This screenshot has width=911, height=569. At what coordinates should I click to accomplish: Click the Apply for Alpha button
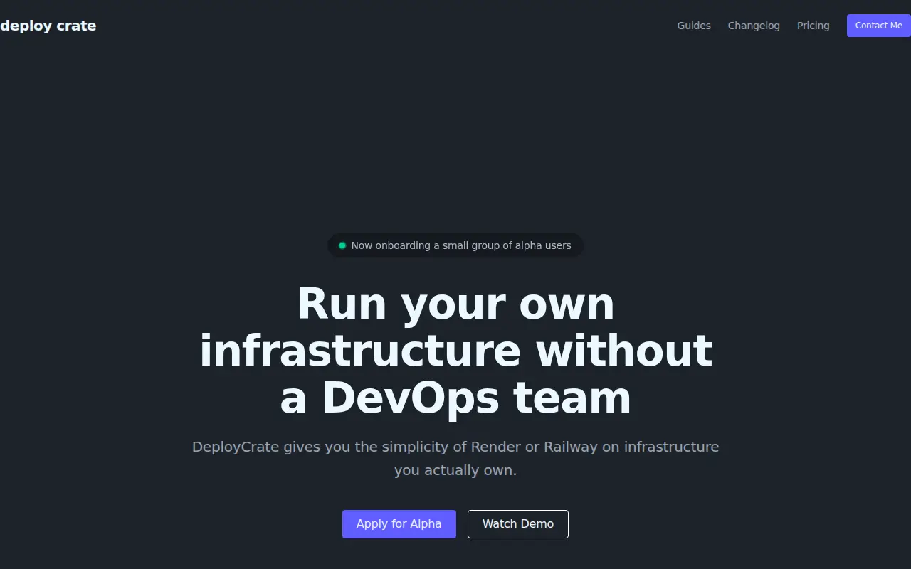tap(399, 524)
